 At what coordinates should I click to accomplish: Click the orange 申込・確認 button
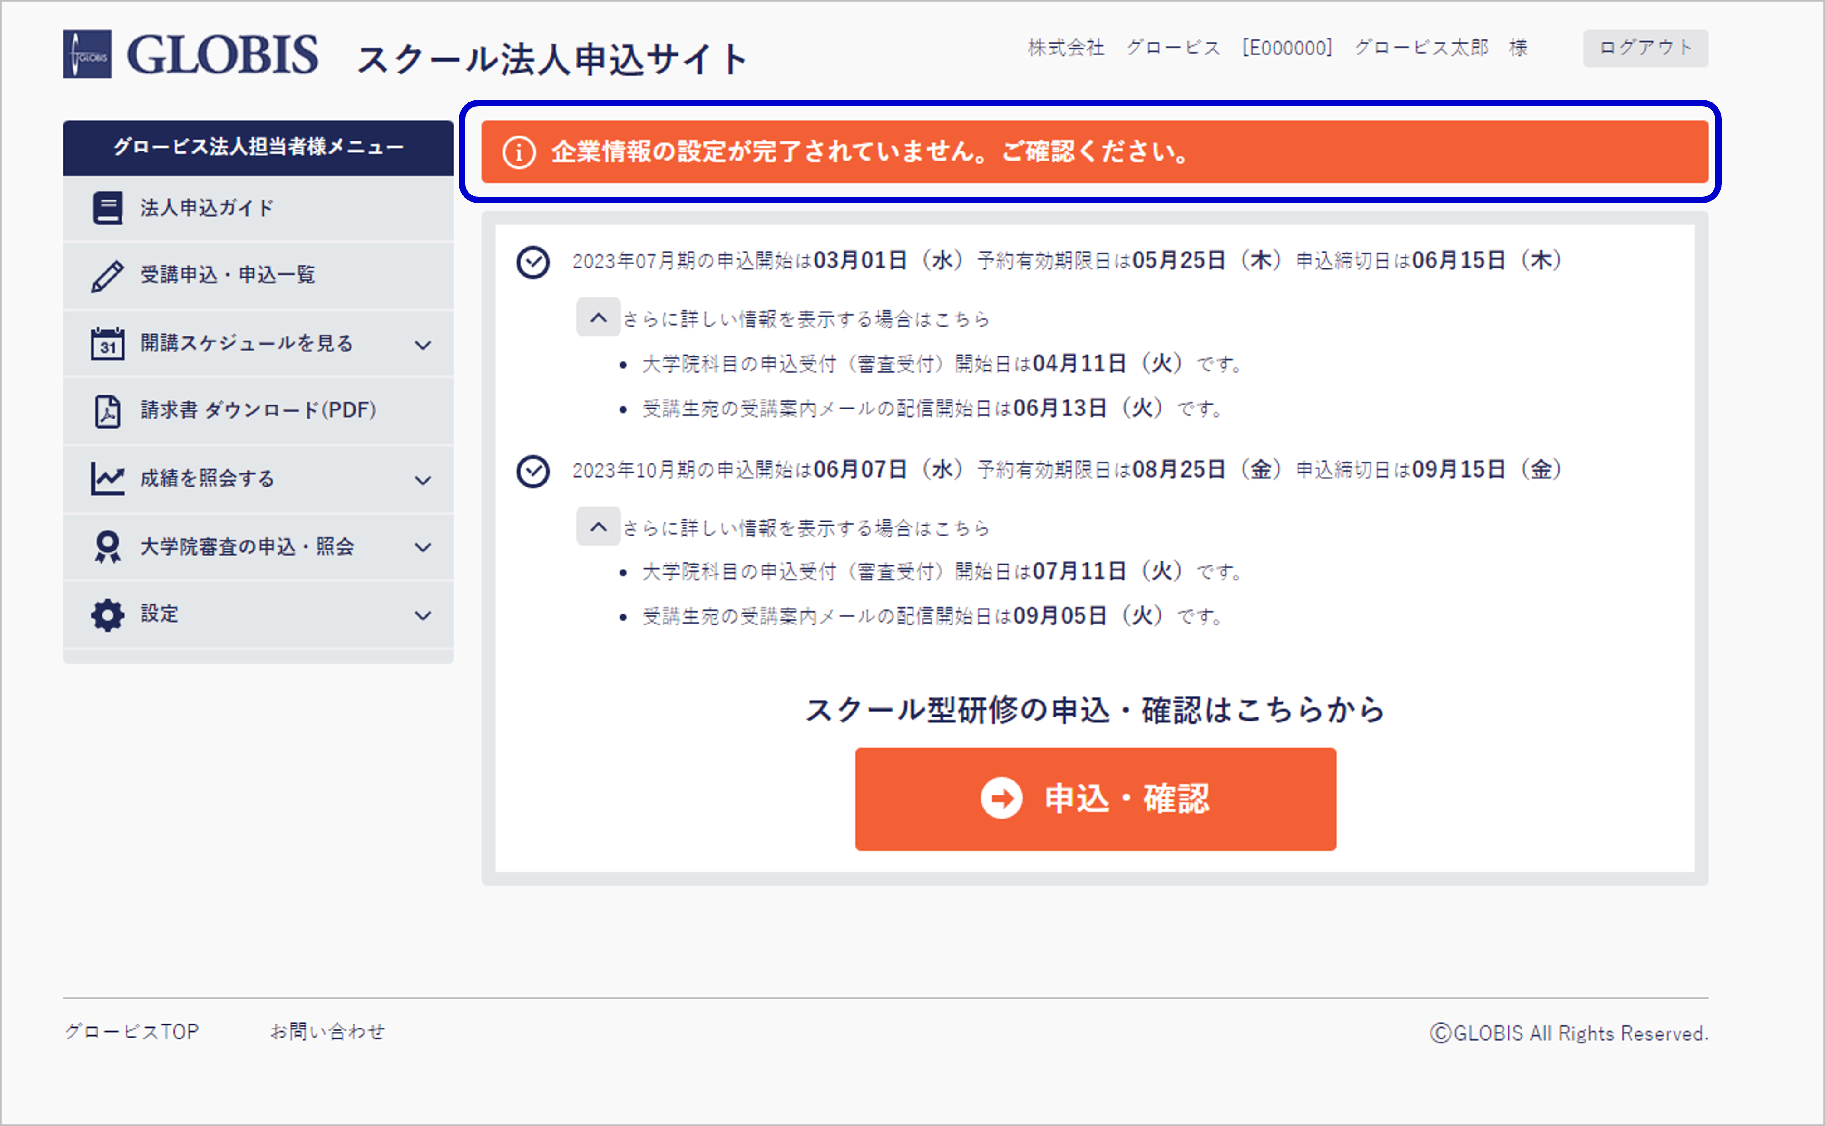(x=1095, y=799)
